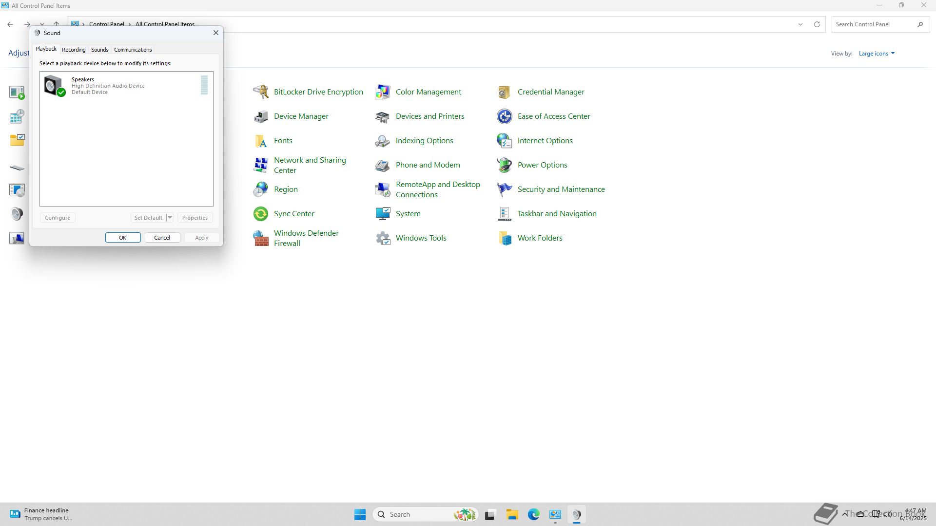The height and width of the screenshot is (526, 936).
Task: Click the Speakers volume level meter
Action: [x=204, y=85]
